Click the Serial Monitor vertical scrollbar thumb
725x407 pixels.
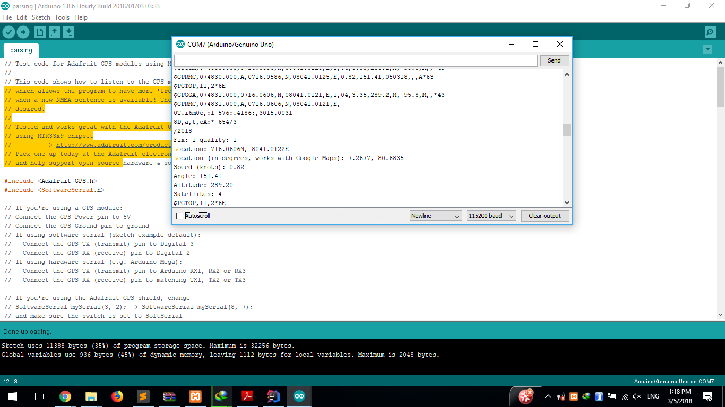coord(567,129)
